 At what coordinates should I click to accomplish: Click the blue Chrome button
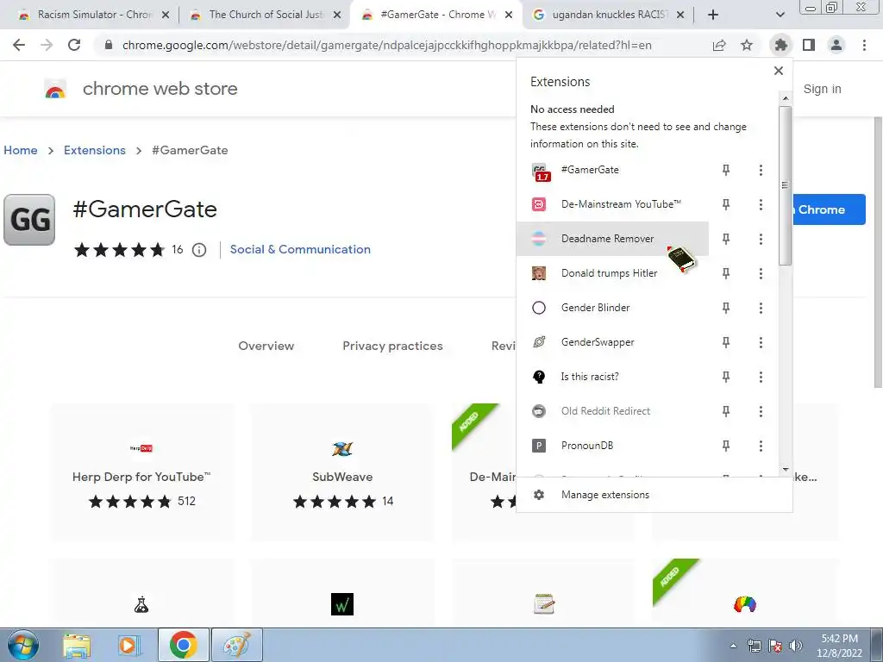pos(829,209)
